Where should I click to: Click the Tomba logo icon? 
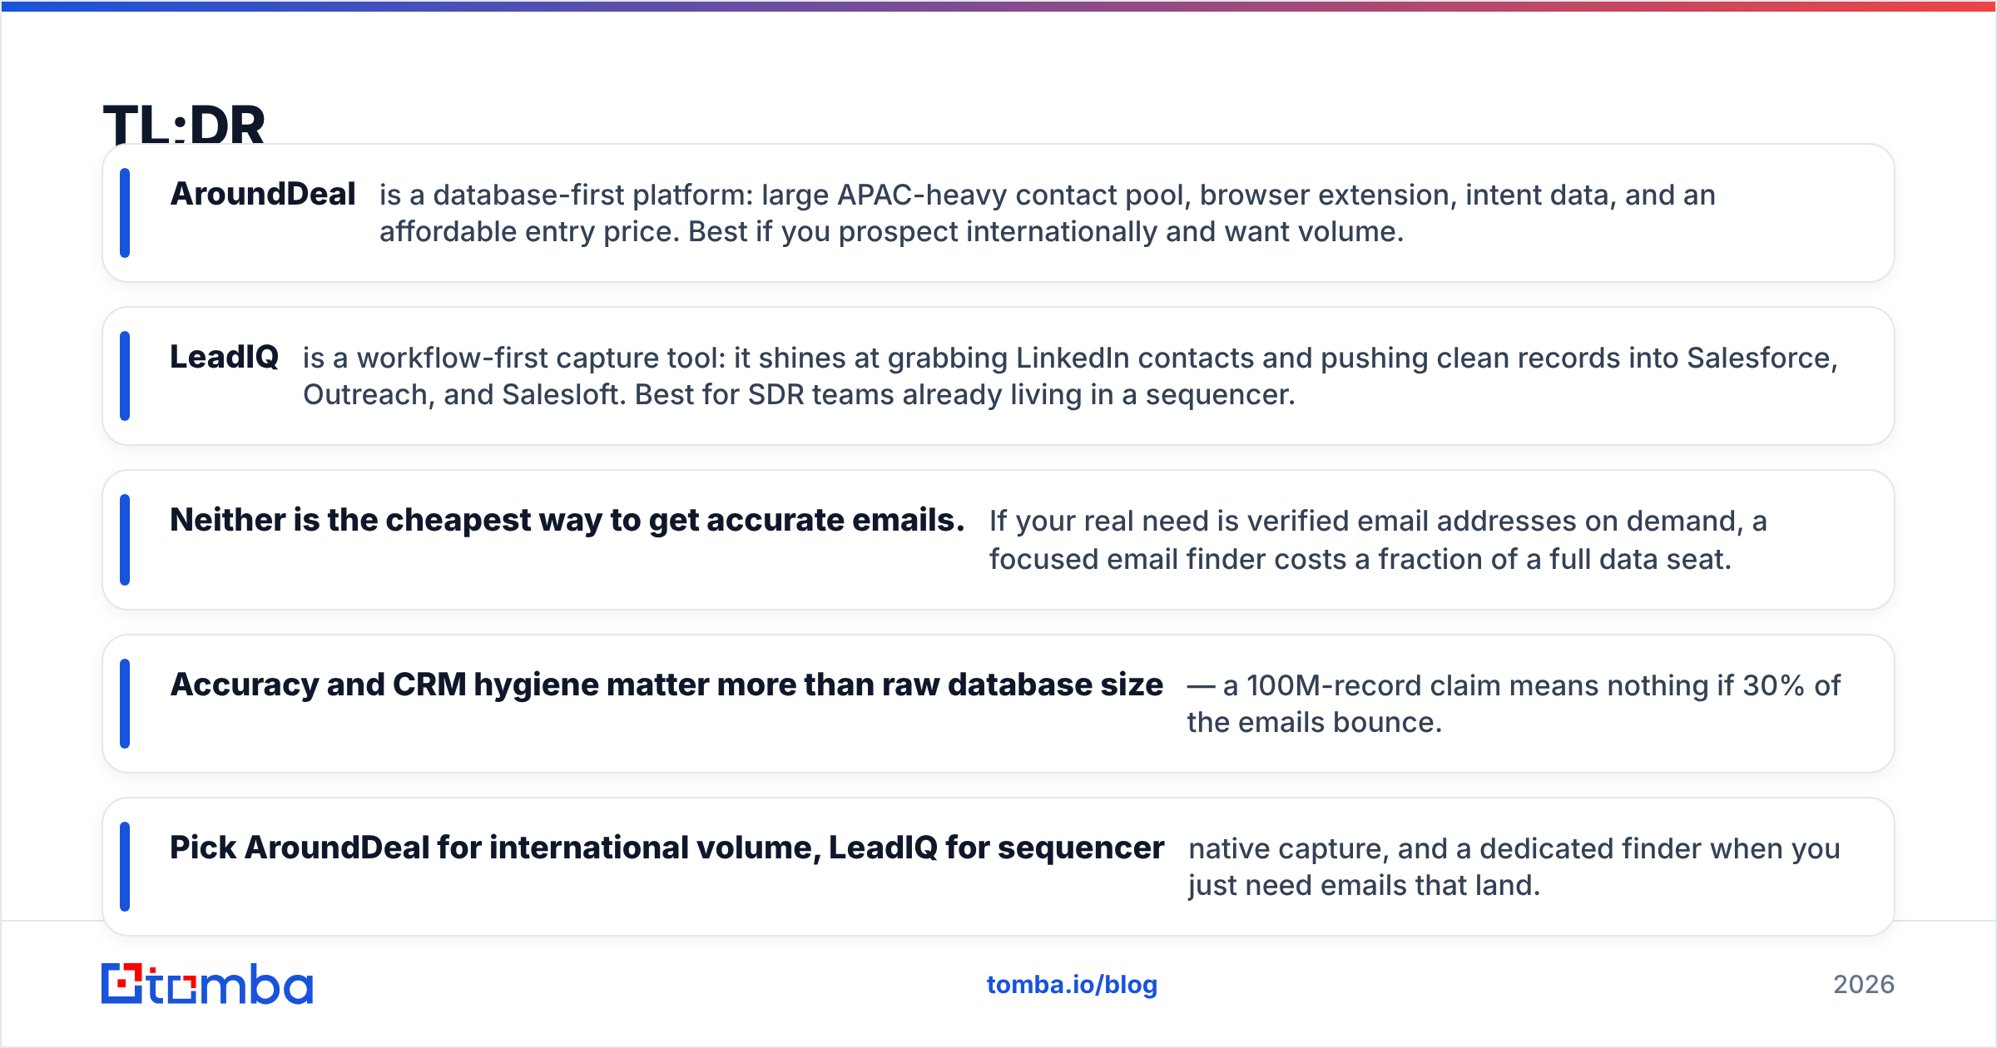pos(122,983)
